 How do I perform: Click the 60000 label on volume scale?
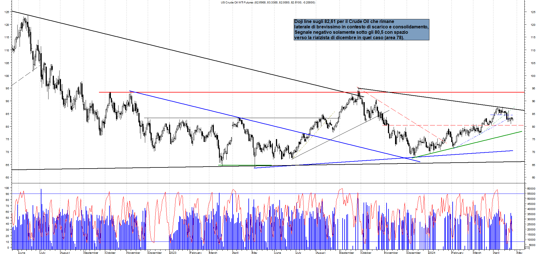(531, 188)
